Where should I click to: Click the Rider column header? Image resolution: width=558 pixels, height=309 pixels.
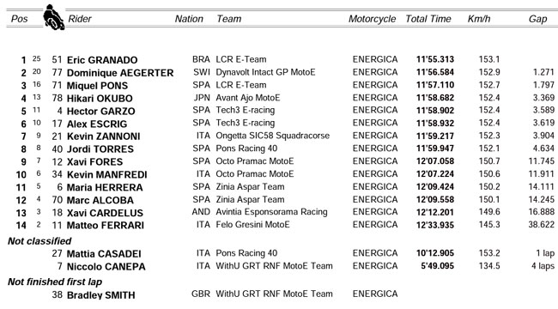tap(80, 19)
